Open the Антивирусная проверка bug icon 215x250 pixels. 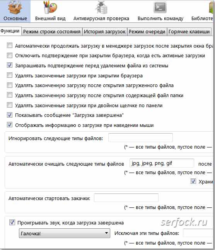101,7
